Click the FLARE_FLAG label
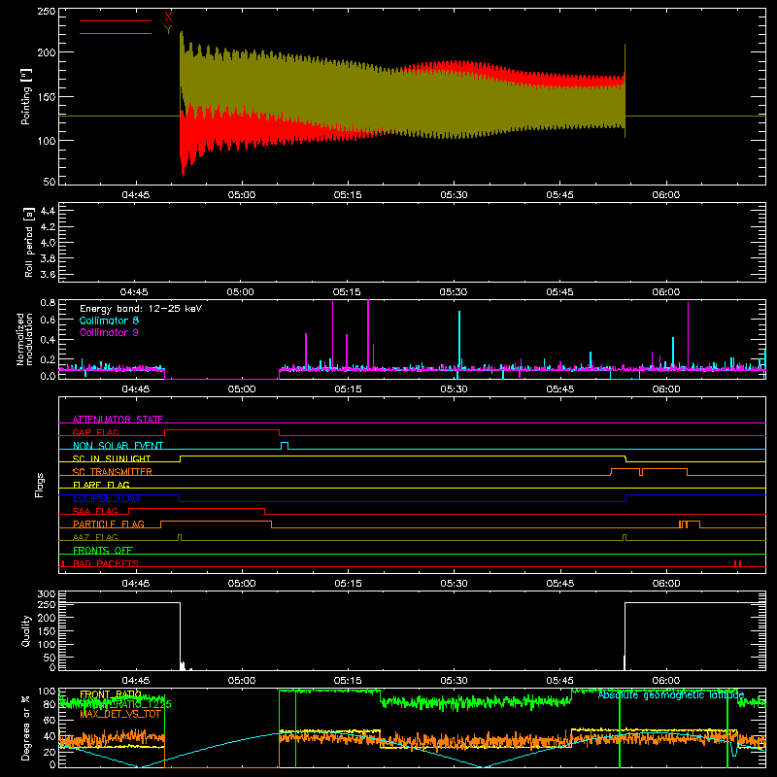 [x=101, y=485]
